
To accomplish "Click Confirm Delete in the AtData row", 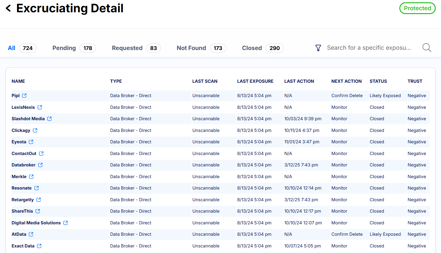I will 347,234.
